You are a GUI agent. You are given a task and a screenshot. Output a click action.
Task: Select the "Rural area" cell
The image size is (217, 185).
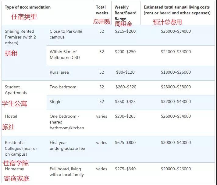tap(59, 72)
